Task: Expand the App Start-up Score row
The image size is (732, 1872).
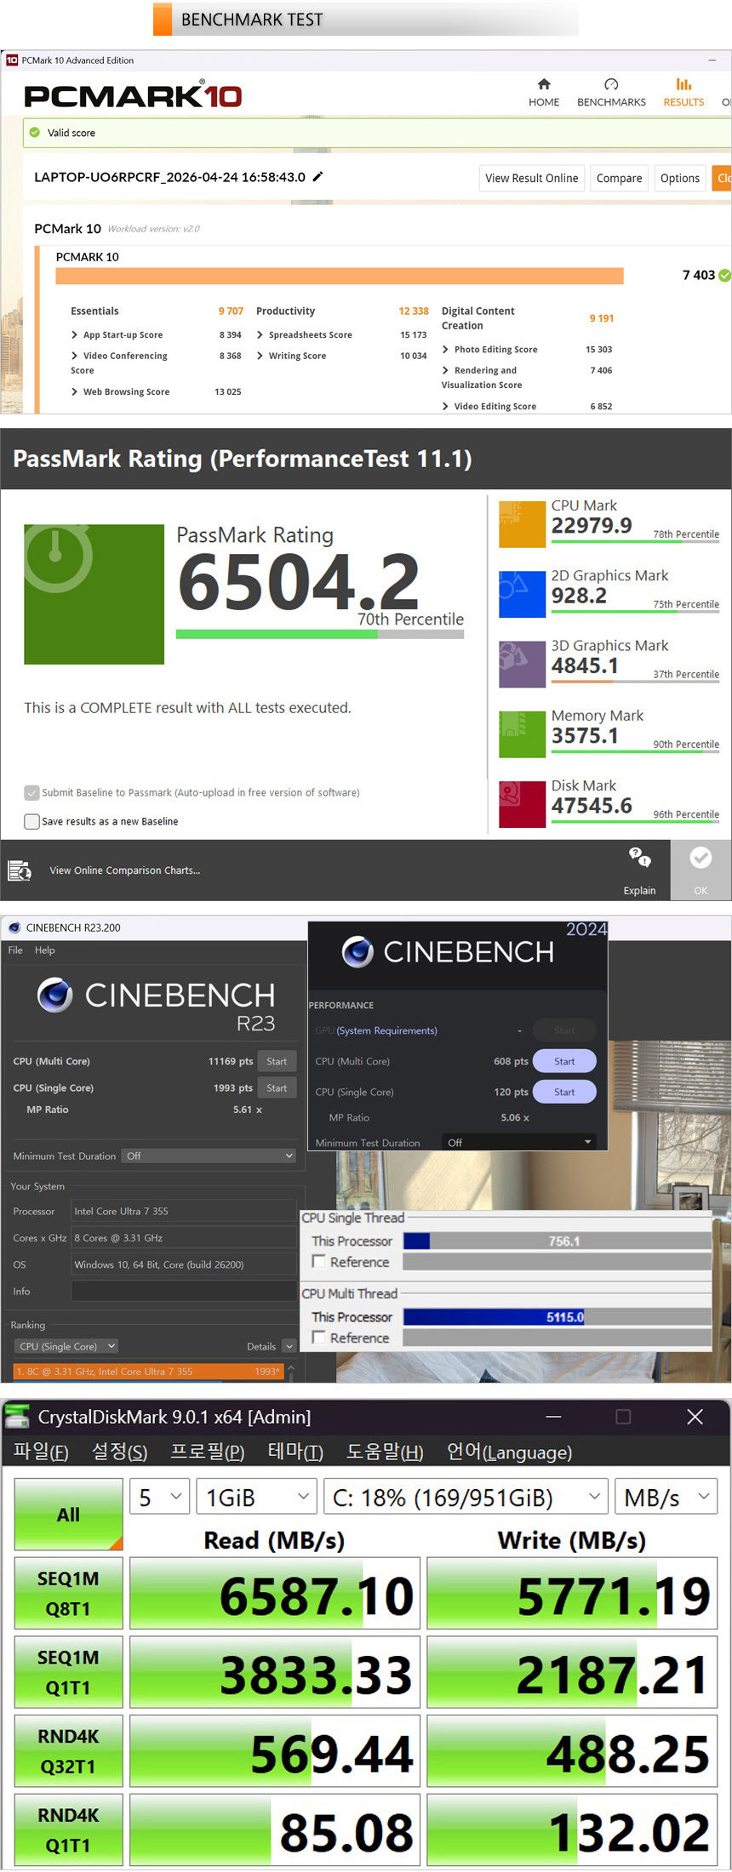Action: coord(75,335)
